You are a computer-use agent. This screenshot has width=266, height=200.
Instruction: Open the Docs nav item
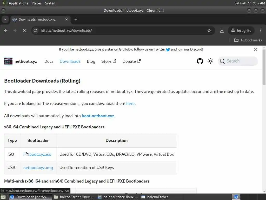coord(49,61)
